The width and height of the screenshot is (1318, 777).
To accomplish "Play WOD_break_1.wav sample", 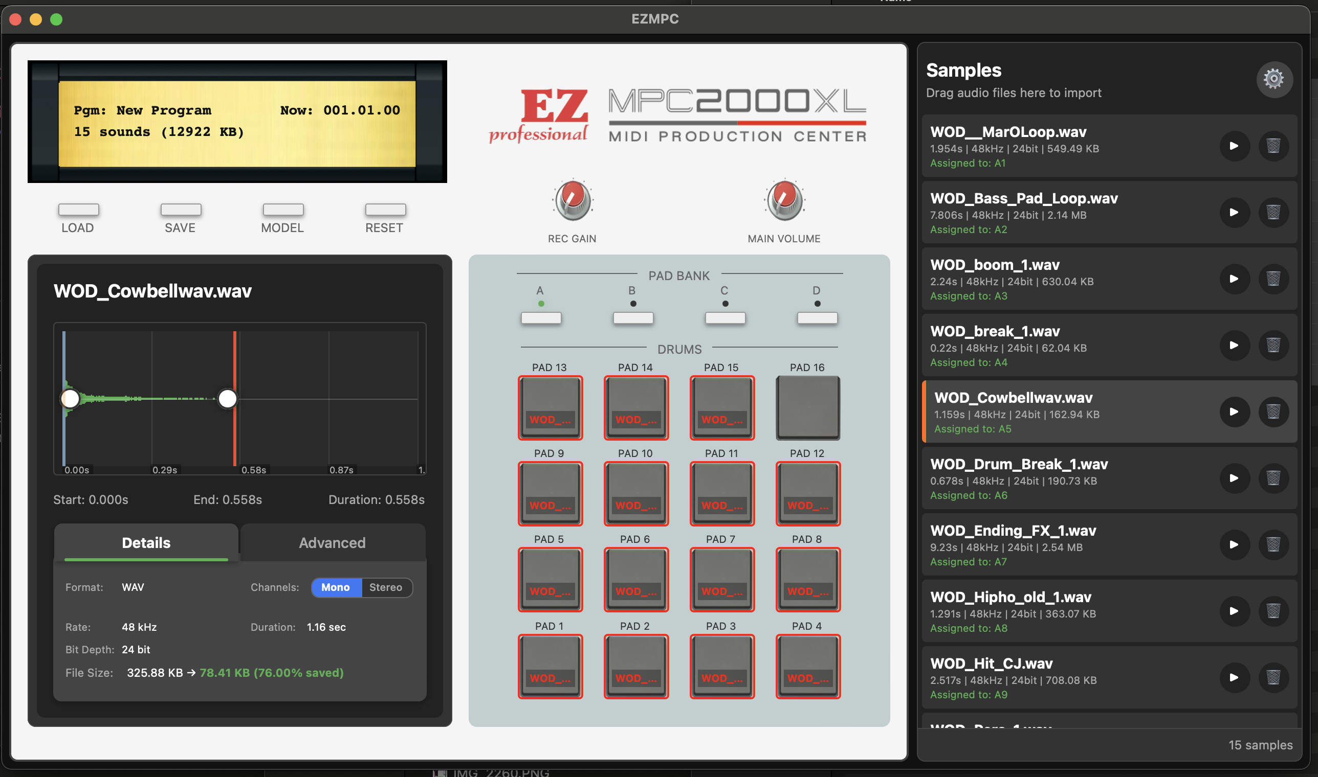I will 1234,345.
